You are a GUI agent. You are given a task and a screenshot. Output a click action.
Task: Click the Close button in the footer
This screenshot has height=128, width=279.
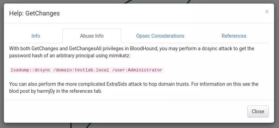point(258,111)
